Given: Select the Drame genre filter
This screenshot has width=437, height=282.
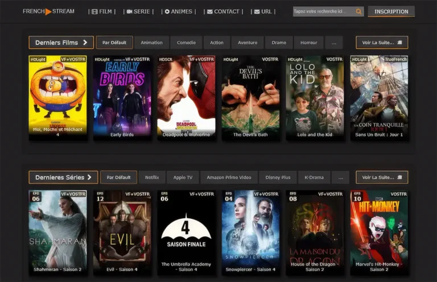Looking at the screenshot, I should tap(279, 43).
